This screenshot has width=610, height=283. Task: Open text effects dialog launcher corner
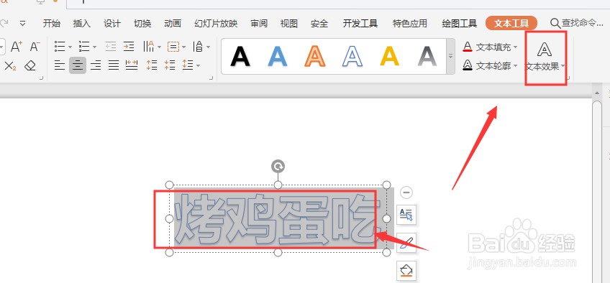pyautogui.click(x=568, y=78)
